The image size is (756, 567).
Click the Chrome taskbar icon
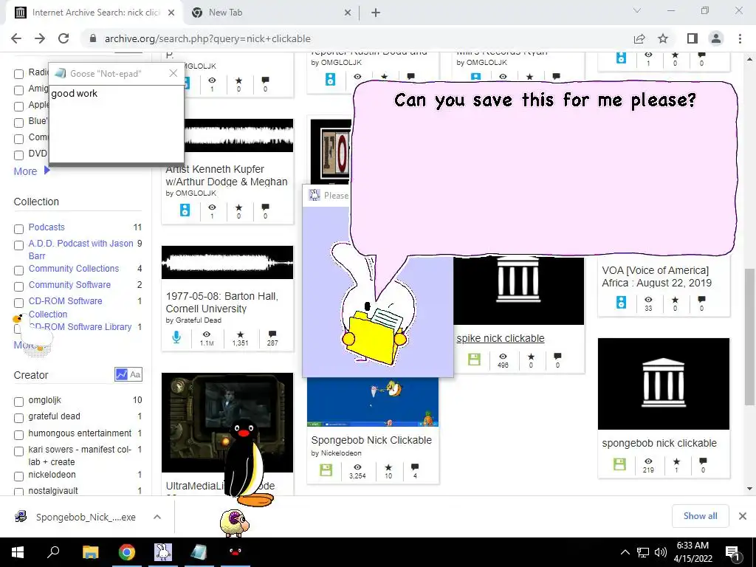[127, 552]
